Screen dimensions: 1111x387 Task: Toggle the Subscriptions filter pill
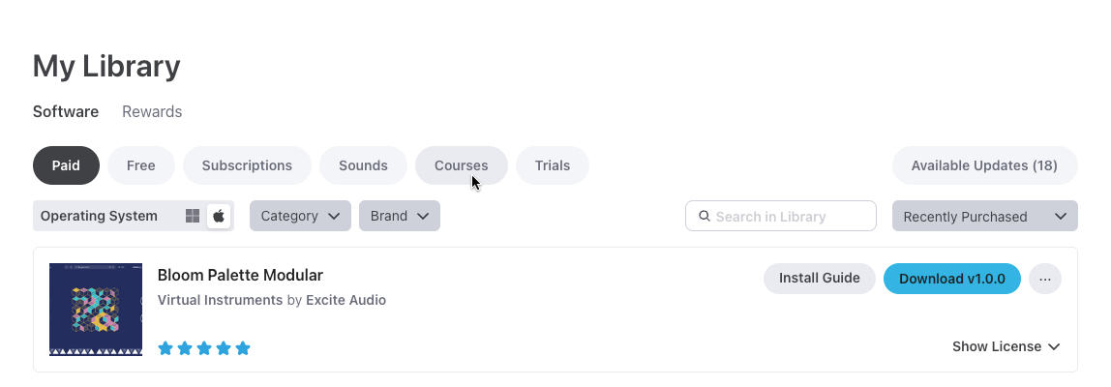pyautogui.click(x=247, y=165)
